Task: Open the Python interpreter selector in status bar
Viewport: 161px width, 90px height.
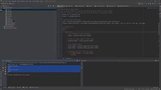Action: coord(154,89)
